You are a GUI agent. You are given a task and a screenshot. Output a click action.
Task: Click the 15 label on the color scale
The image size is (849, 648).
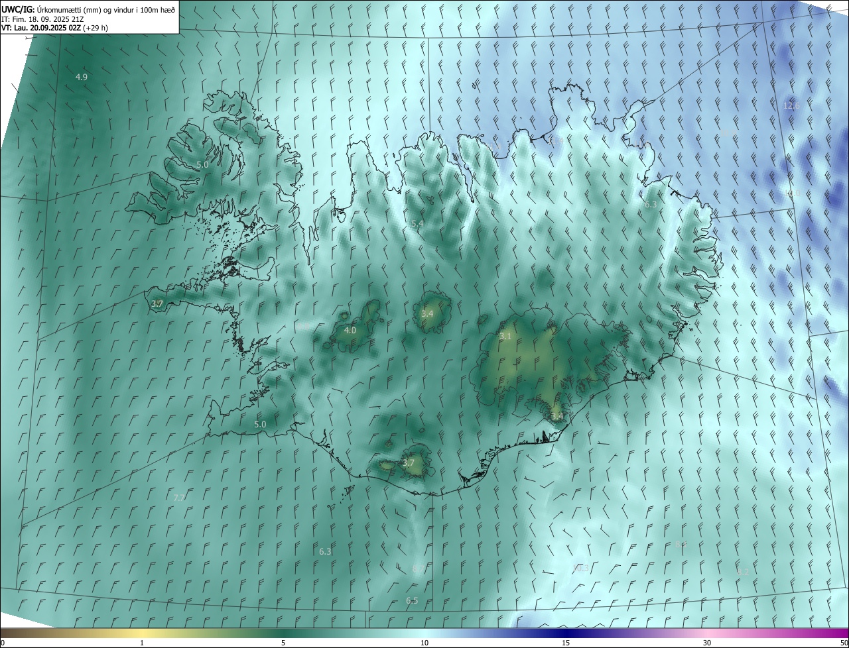click(566, 643)
